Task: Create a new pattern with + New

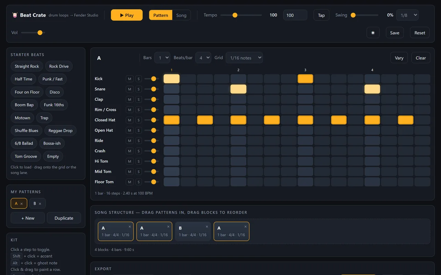Action: [x=28, y=218]
